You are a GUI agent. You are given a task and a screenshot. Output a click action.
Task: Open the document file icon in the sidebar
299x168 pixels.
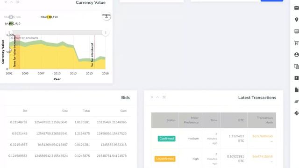pyautogui.click(x=297, y=90)
